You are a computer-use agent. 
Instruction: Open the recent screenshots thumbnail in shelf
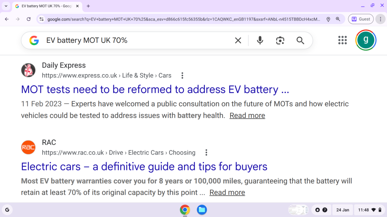(298, 210)
